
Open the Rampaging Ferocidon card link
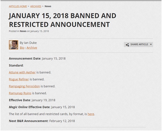point(24,86)
